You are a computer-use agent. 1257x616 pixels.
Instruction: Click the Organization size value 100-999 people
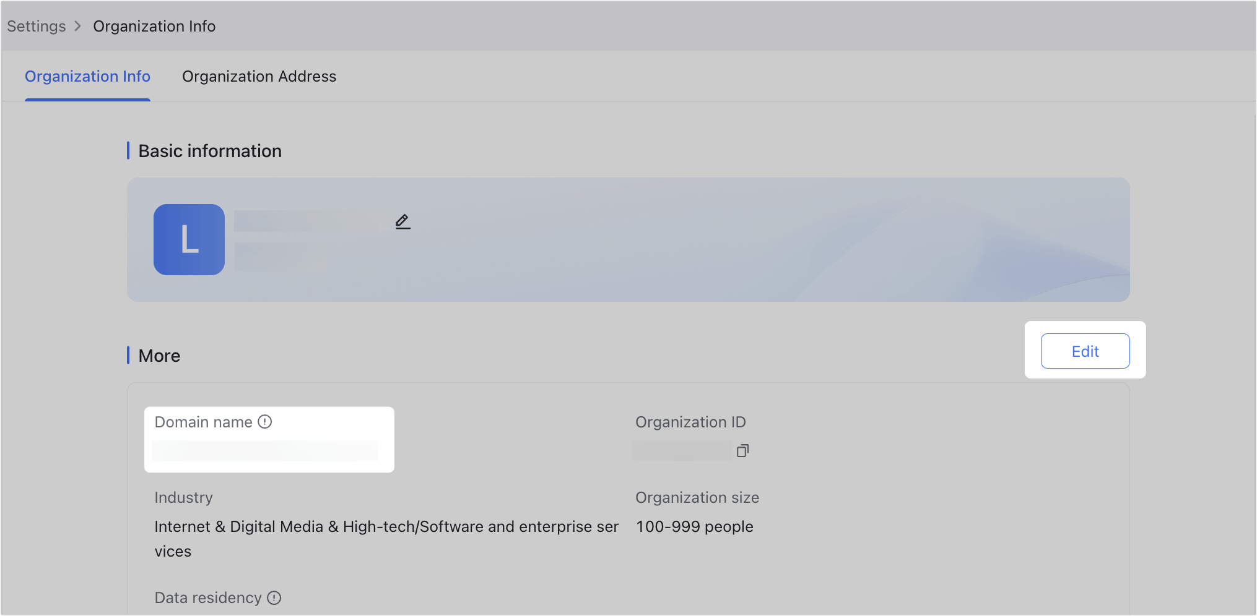[x=694, y=526]
